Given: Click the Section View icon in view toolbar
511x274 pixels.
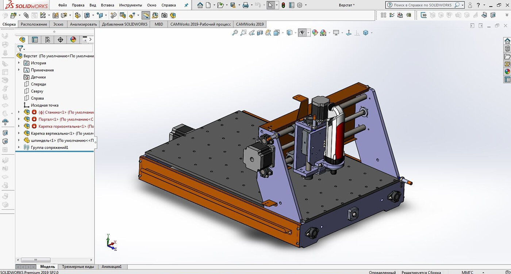Looking at the screenshot, I should 260,33.
